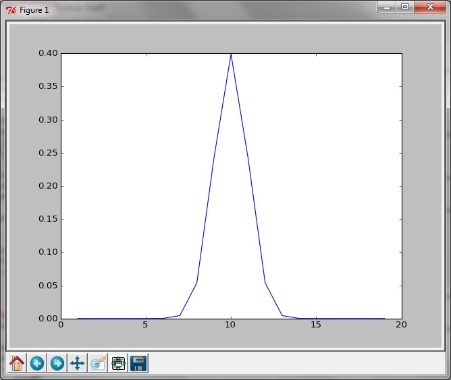This screenshot has height=380, width=451.
Task: Click y-axis label 0.00
Action: pos(49,318)
